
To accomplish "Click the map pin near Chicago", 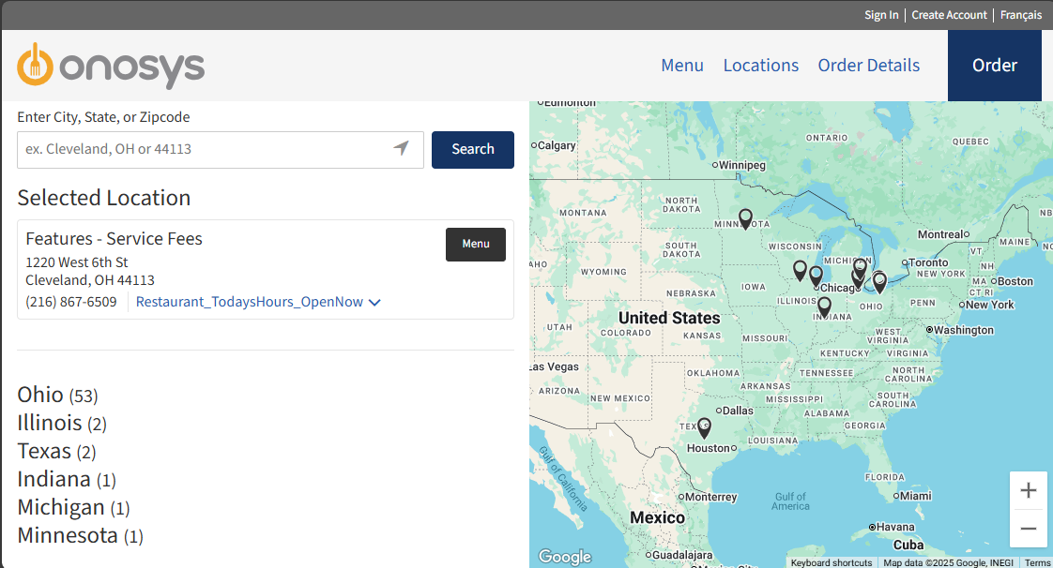I will pyautogui.click(x=816, y=275).
